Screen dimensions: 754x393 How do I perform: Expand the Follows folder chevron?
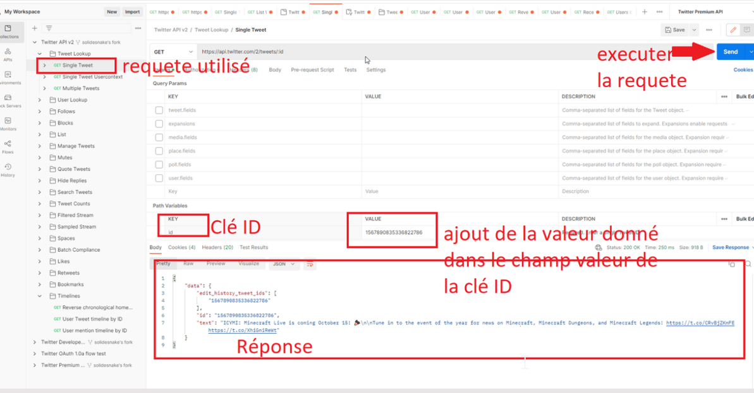(40, 111)
